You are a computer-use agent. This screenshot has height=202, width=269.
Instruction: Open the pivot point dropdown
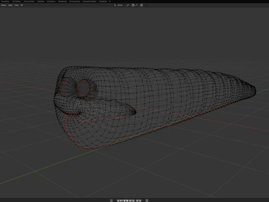pyautogui.click(x=128, y=5)
